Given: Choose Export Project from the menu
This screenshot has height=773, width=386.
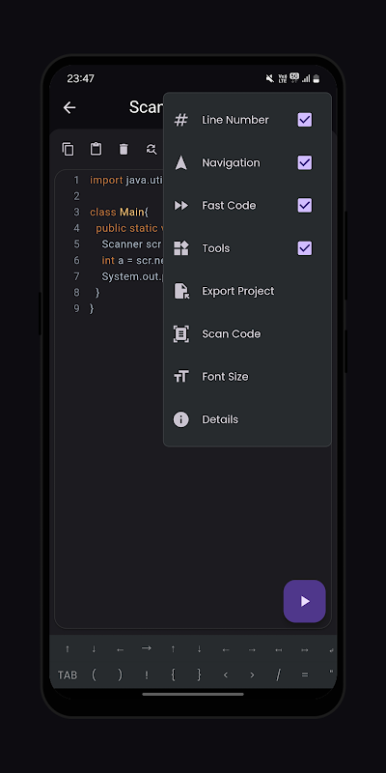Looking at the screenshot, I should coord(247,291).
